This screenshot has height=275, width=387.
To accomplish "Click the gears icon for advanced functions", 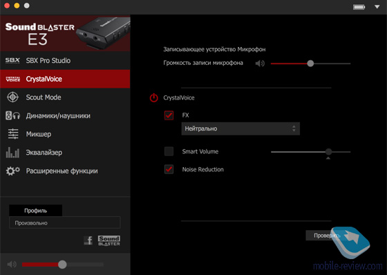I will pyautogui.click(x=13, y=171).
